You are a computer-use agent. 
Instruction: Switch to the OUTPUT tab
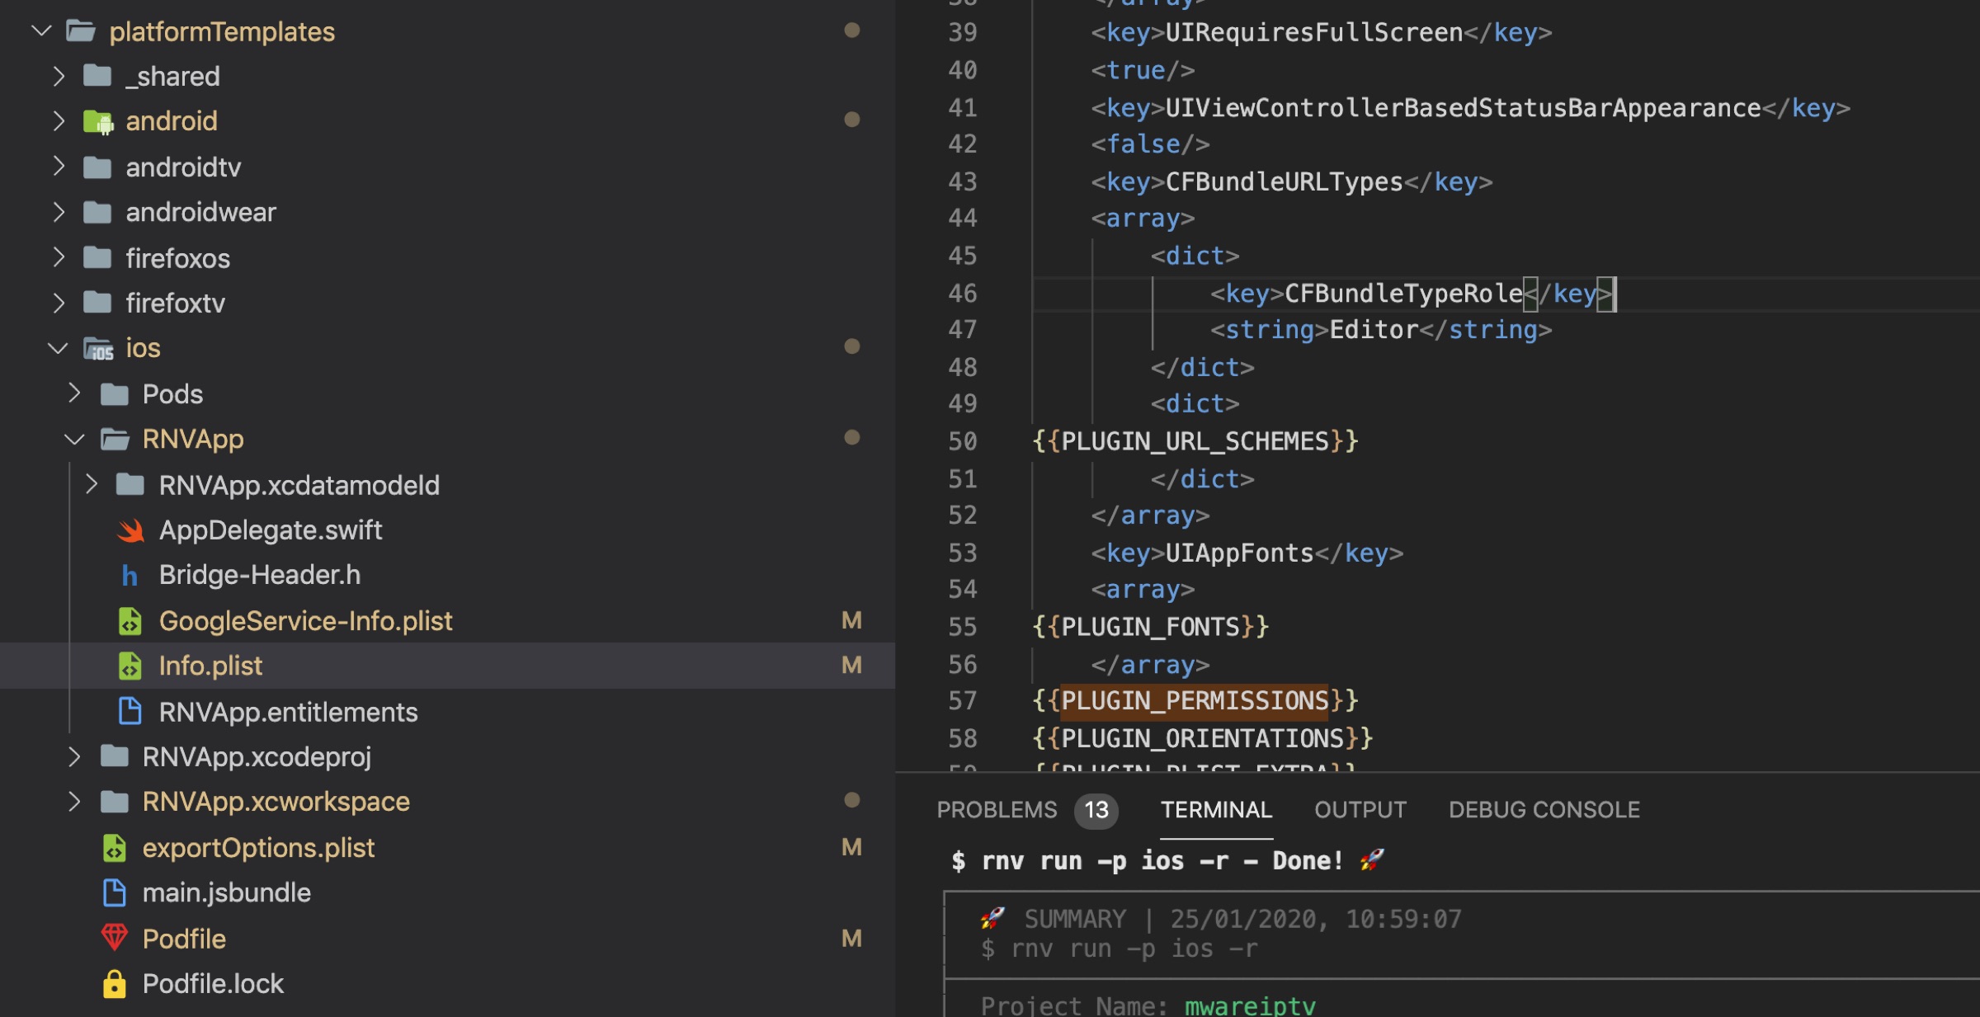coord(1359,809)
